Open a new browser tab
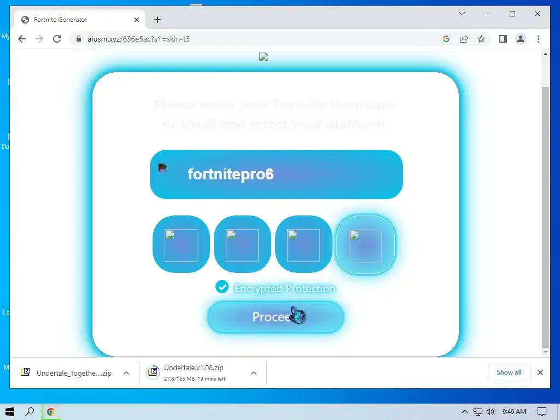 pos(157,20)
